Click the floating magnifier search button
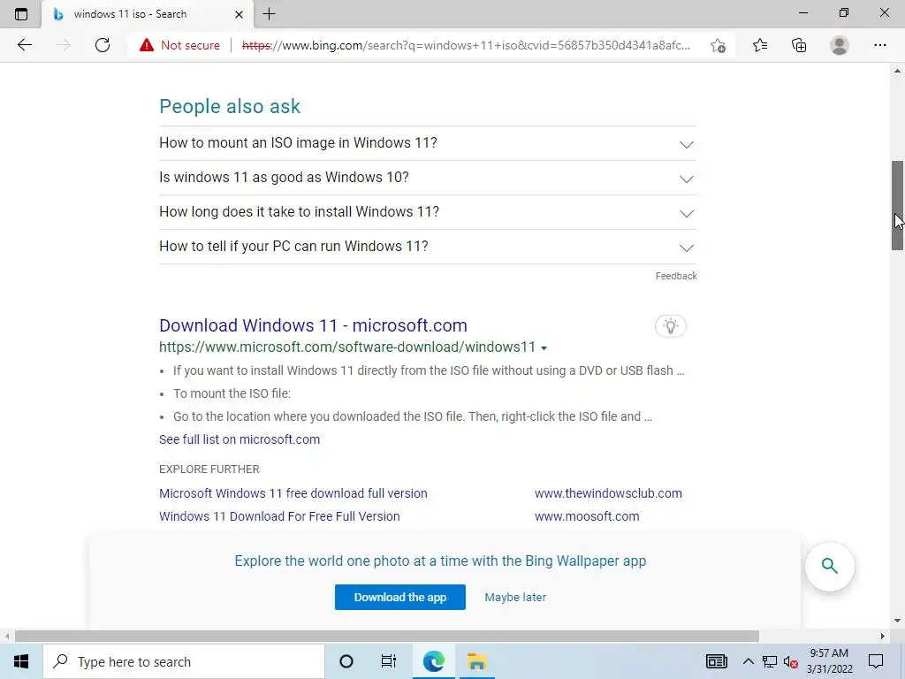 [829, 566]
